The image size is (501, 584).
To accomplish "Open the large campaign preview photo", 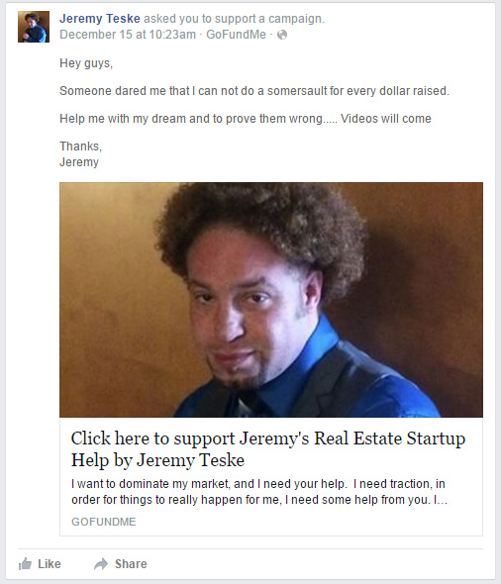I will coord(271,300).
